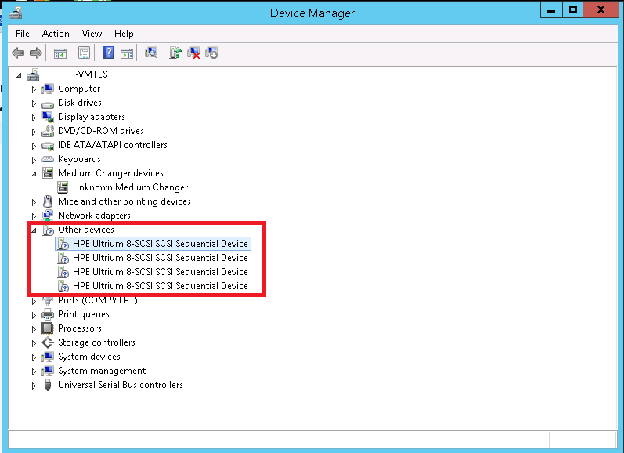
Task: Open the Help menu
Action: pyautogui.click(x=124, y=34)
